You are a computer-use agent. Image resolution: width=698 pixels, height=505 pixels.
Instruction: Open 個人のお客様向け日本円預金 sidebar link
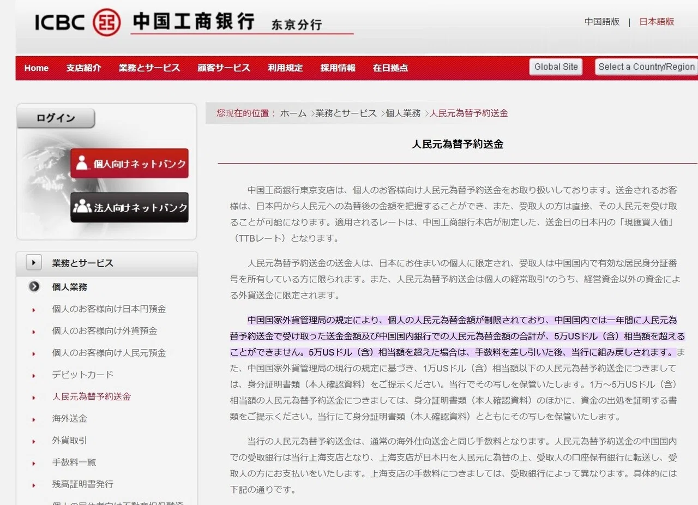click(109, 309)
